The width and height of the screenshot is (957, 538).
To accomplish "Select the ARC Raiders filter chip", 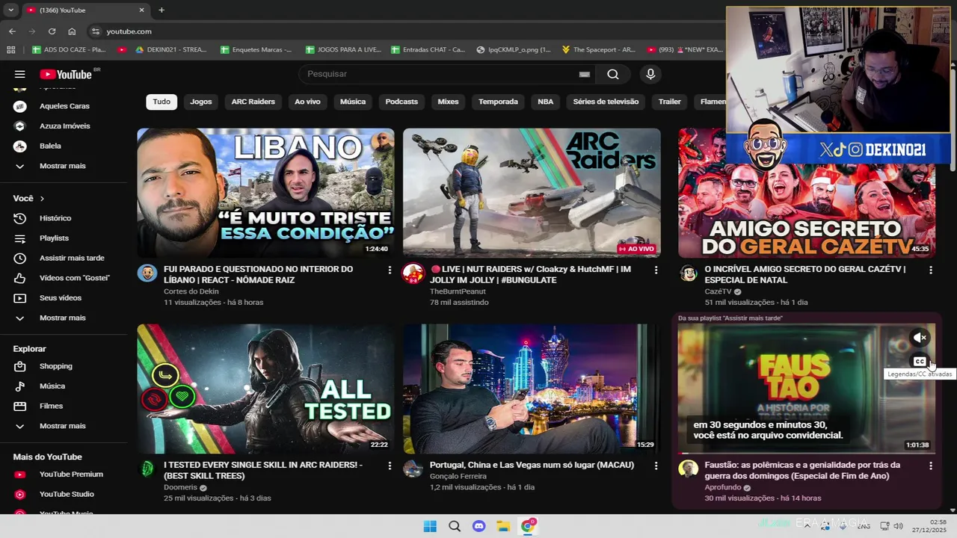I will point(253,102).
